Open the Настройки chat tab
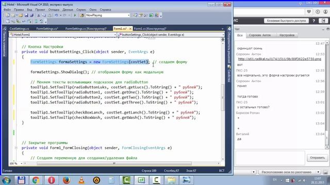Image resolution: width=330 pixels, height=185 pixels. pos(287,35)
